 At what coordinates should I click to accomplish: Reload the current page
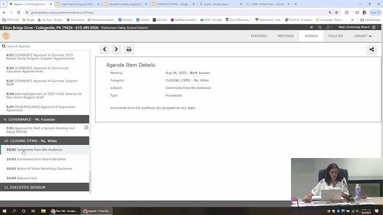pos(18,12)
